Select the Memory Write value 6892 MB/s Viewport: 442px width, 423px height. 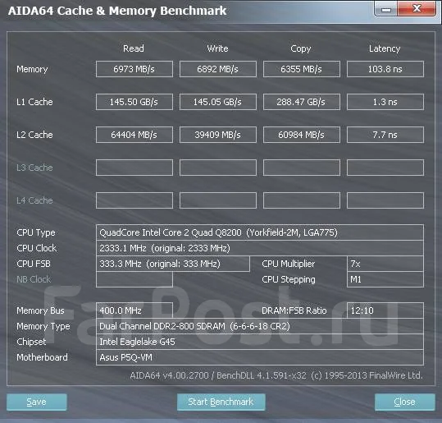click(218, 69)
